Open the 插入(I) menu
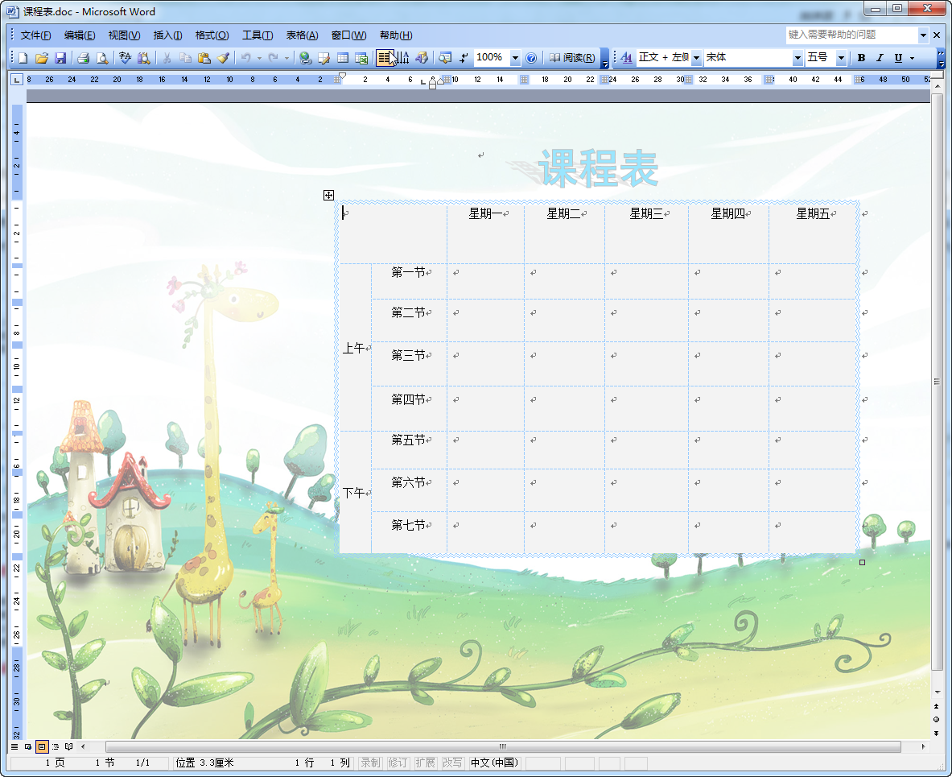Viewport: 952px width, 777px height. point(167,35)
